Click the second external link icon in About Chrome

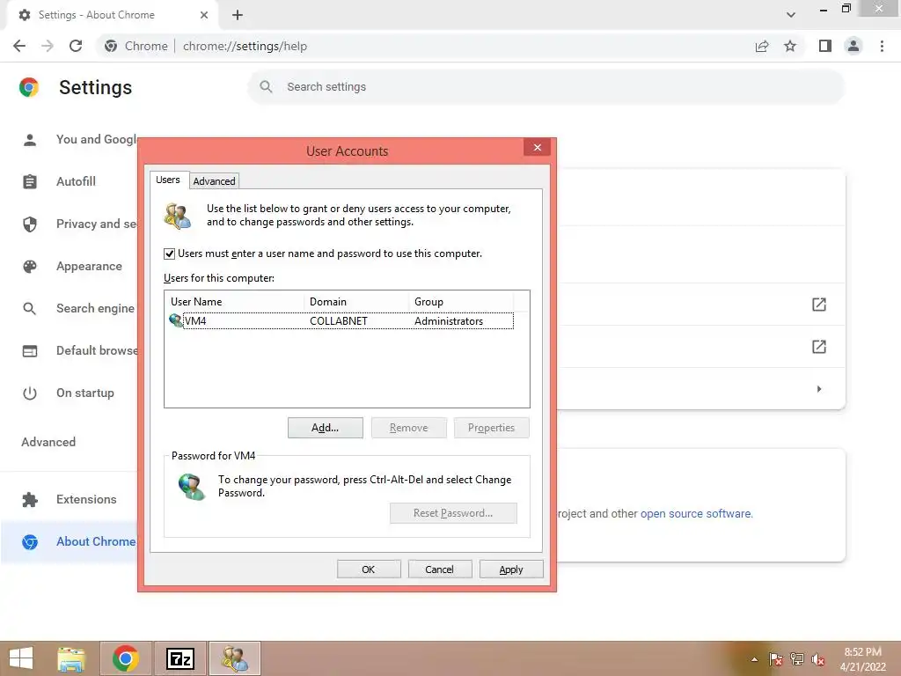point(819,347)
